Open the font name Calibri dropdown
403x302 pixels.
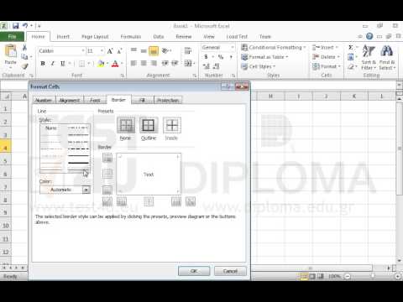83,51
